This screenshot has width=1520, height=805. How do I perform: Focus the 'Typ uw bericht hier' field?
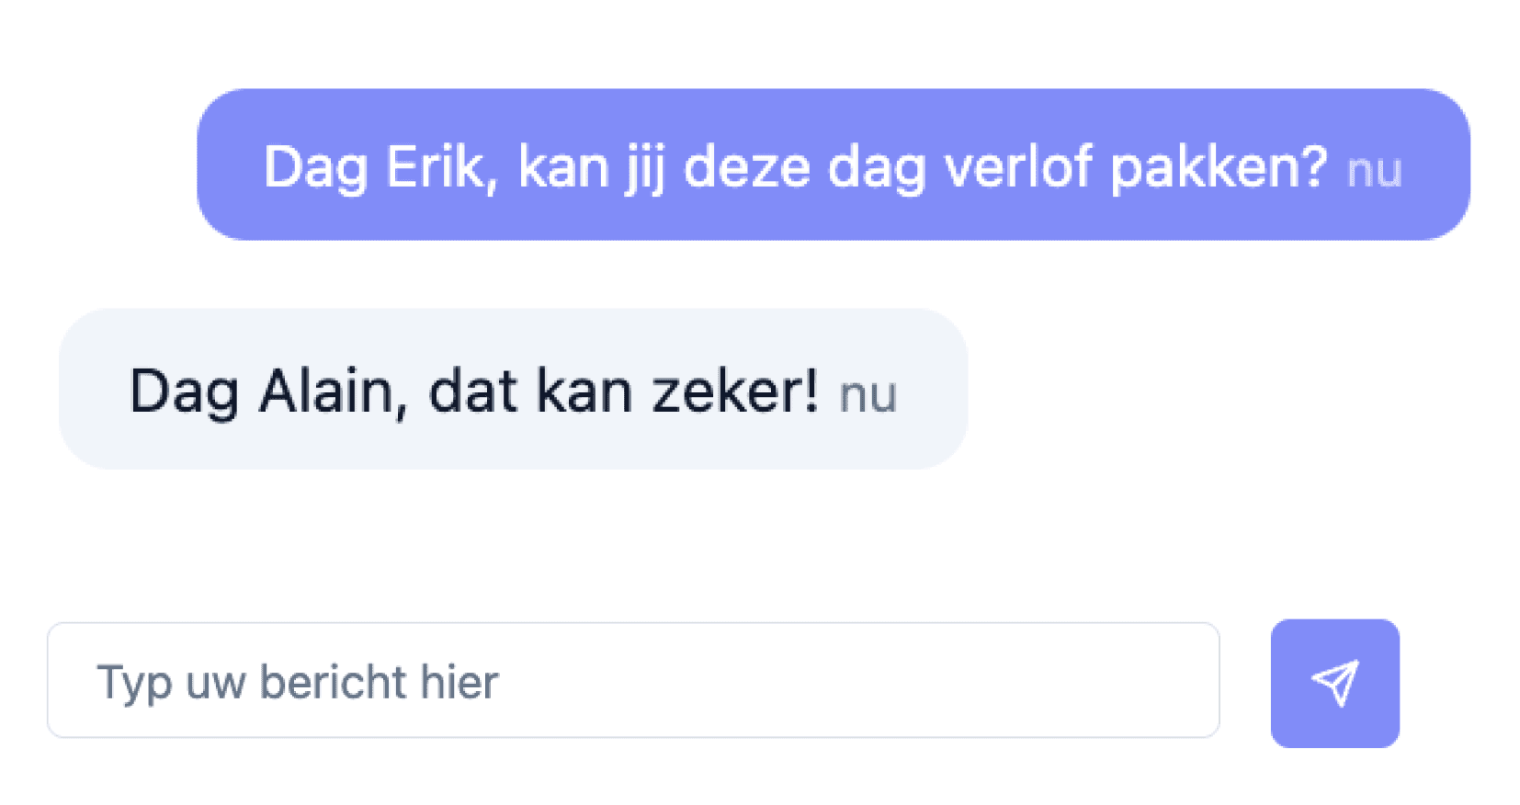tap(634, 680)
